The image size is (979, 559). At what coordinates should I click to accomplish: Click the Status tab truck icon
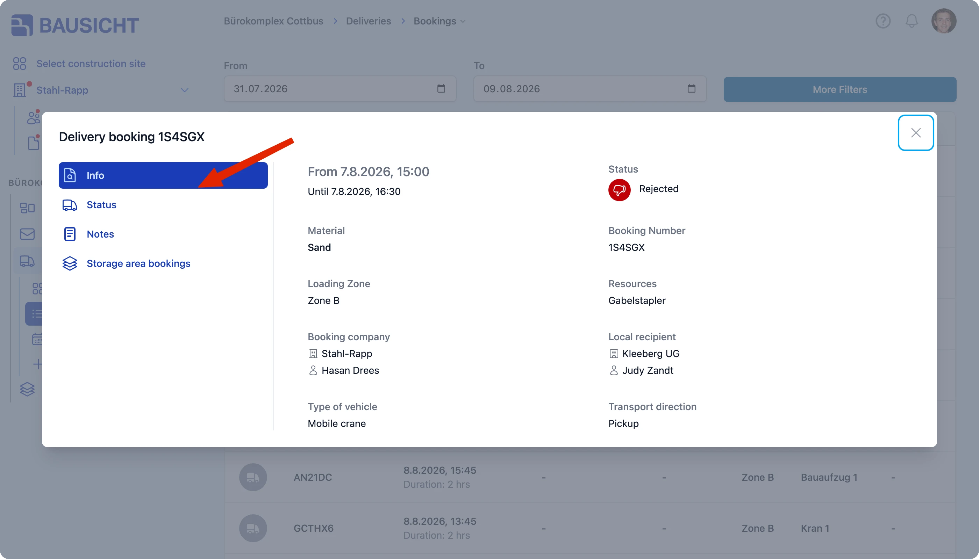[x=70, y=205]
